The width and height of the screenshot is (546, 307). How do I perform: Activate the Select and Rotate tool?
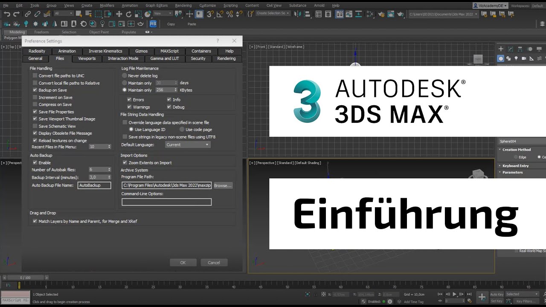pyautogui.click(x=129, y=14)
